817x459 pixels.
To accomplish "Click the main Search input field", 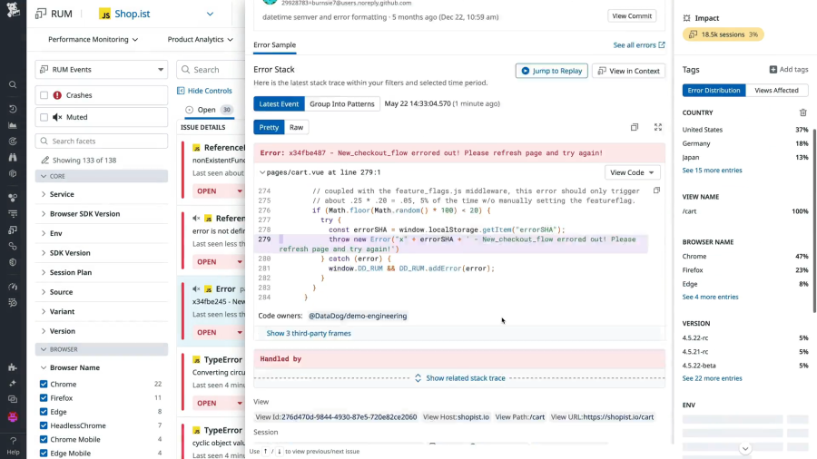I will tap(211, 69).
